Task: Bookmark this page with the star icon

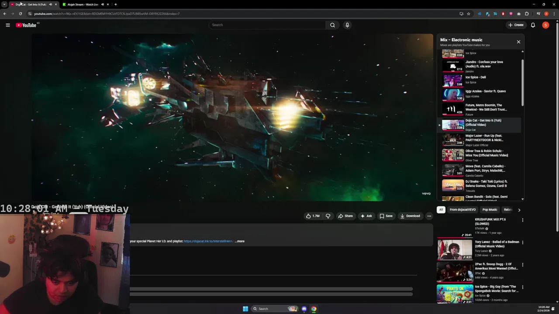Action: click(469, 14)
